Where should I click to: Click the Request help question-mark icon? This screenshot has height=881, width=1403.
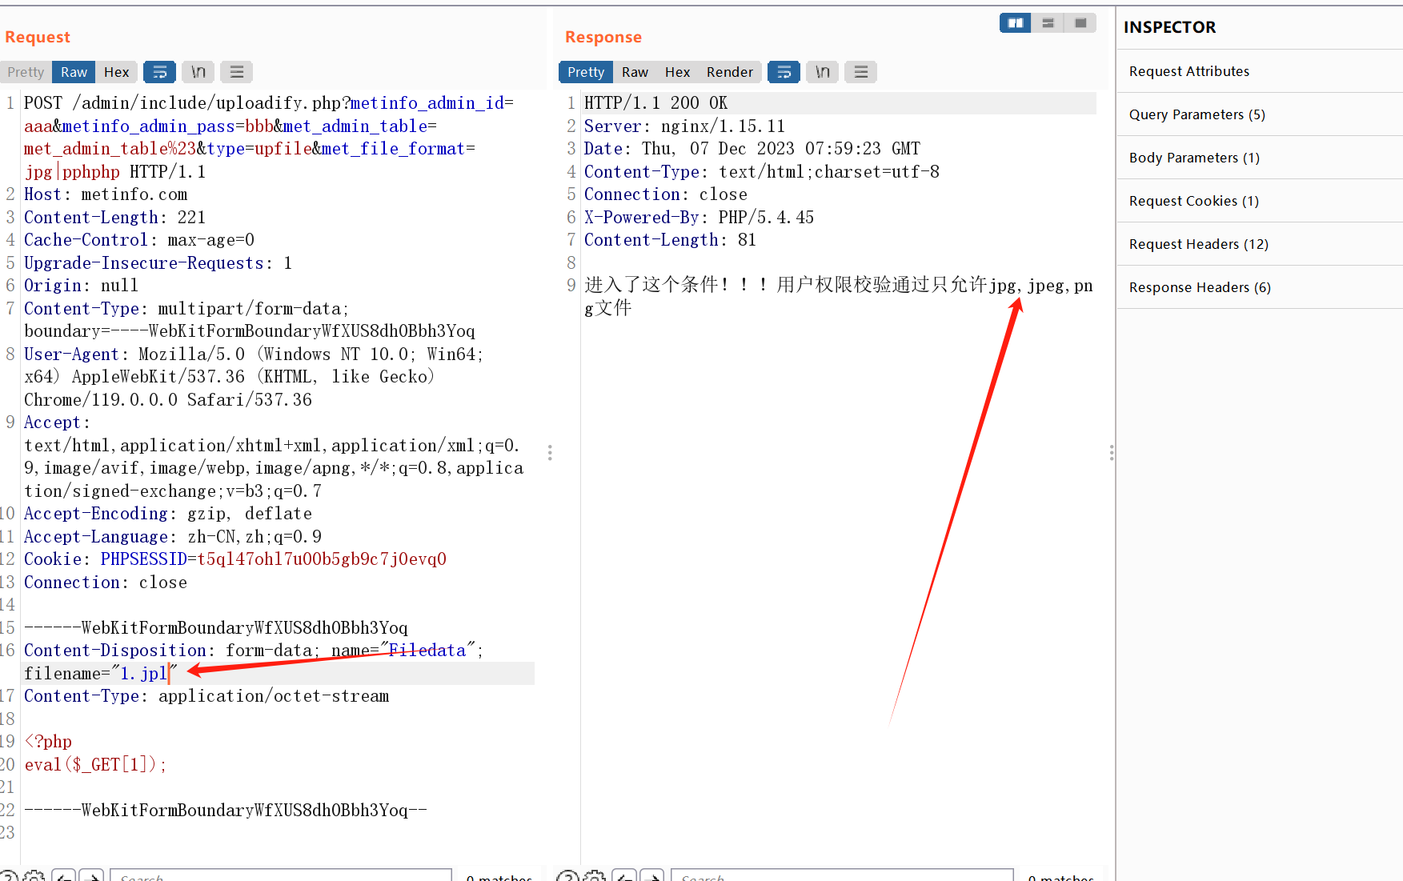click(8, 875)
